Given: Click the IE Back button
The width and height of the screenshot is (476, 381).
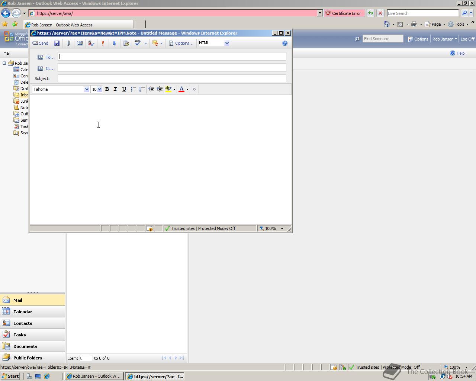Looking at the screenshot, I should 6,13.
